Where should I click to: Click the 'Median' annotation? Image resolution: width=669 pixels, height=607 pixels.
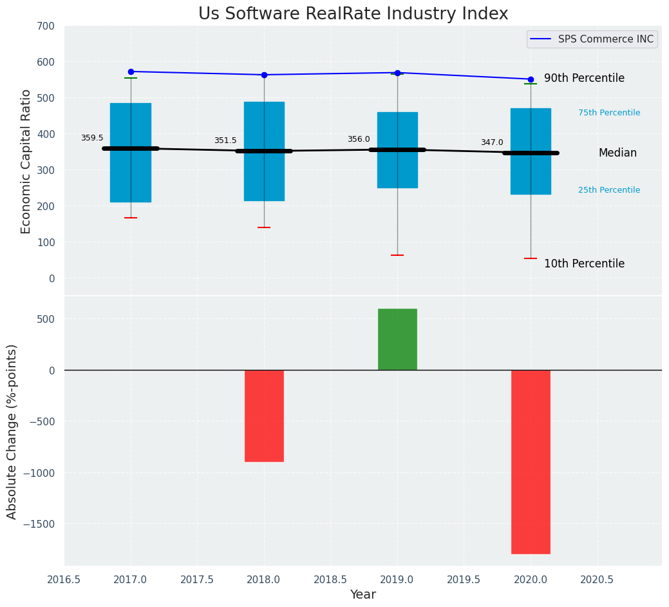(x=617, y=153)
